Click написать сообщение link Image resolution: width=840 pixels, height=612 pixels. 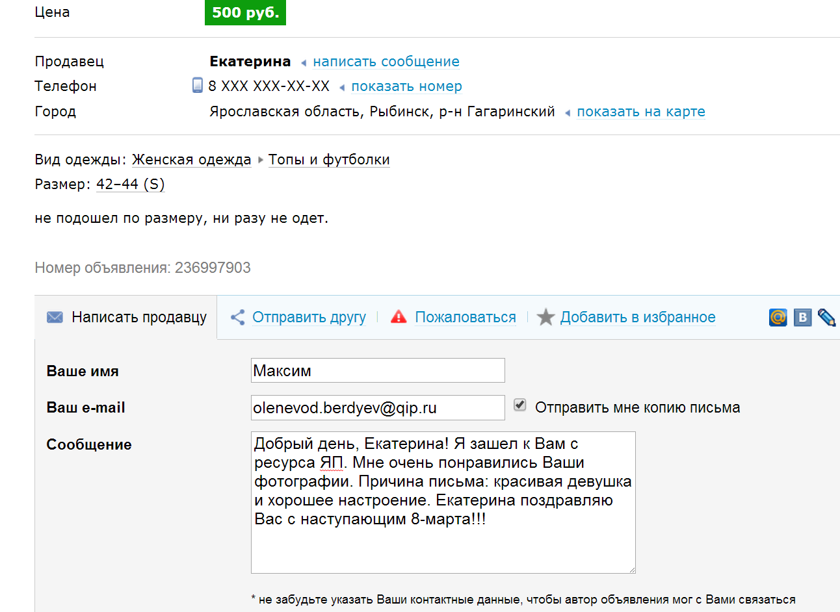tap(386, 62)
